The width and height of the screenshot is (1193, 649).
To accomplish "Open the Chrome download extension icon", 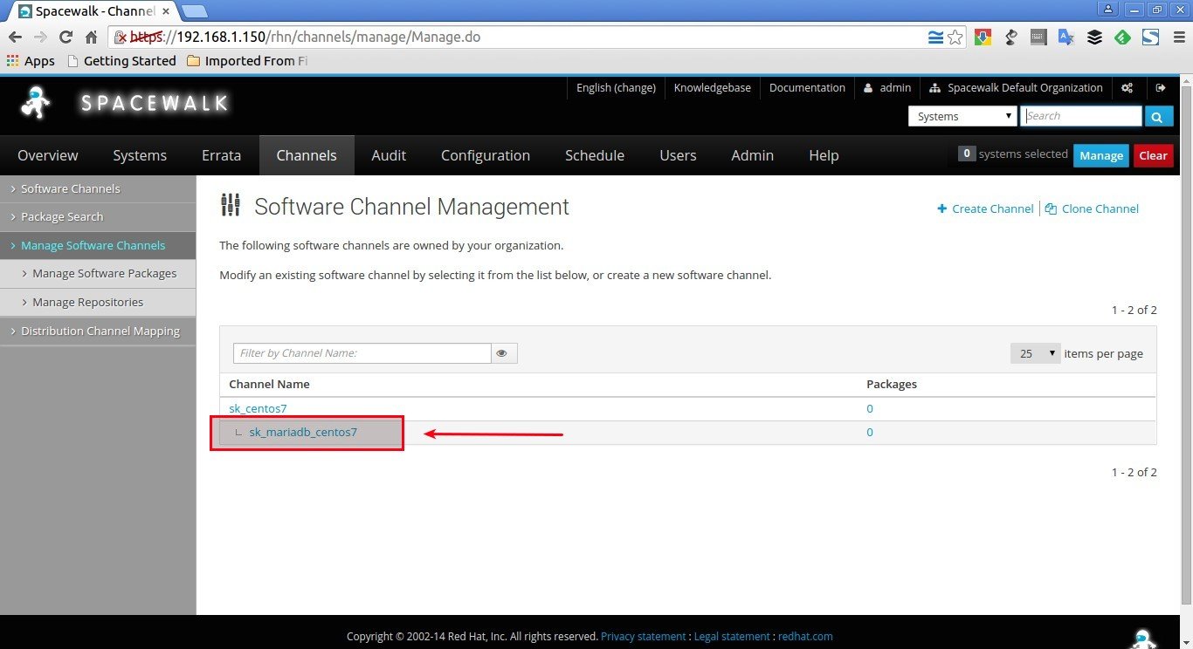I will click(983, 38).
